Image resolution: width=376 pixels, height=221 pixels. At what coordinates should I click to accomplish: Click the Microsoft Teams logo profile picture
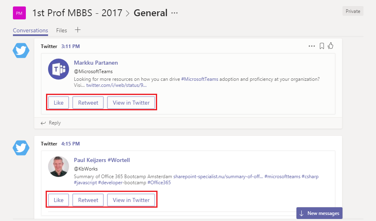point(58,69)
